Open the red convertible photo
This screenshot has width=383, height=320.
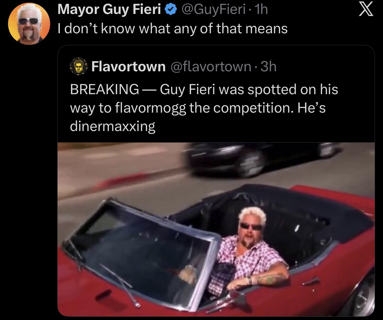click(216, 229)
